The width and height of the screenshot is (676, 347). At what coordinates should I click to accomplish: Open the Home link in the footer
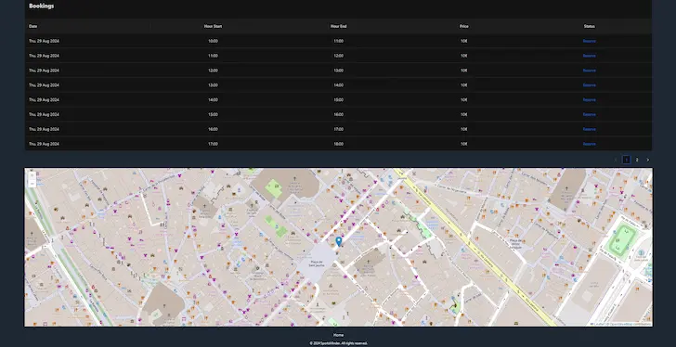click(x=338, y=335)
